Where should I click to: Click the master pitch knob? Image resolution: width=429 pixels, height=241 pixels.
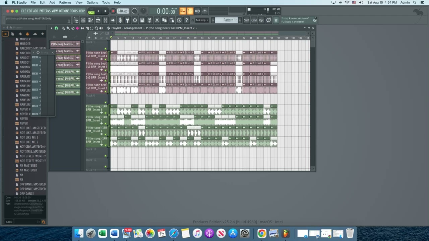pos(143,11)
